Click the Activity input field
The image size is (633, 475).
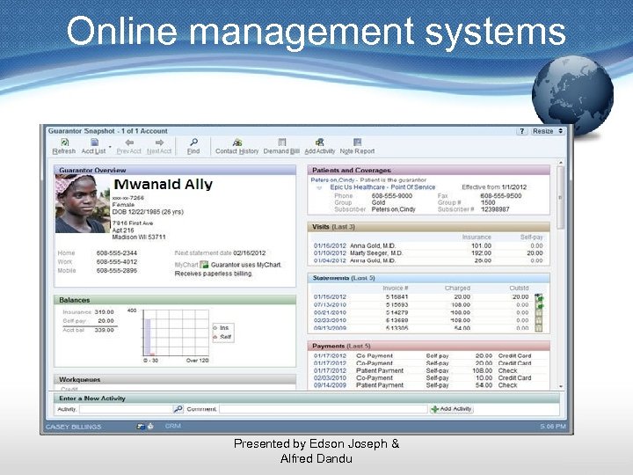[x=126, y=409]
